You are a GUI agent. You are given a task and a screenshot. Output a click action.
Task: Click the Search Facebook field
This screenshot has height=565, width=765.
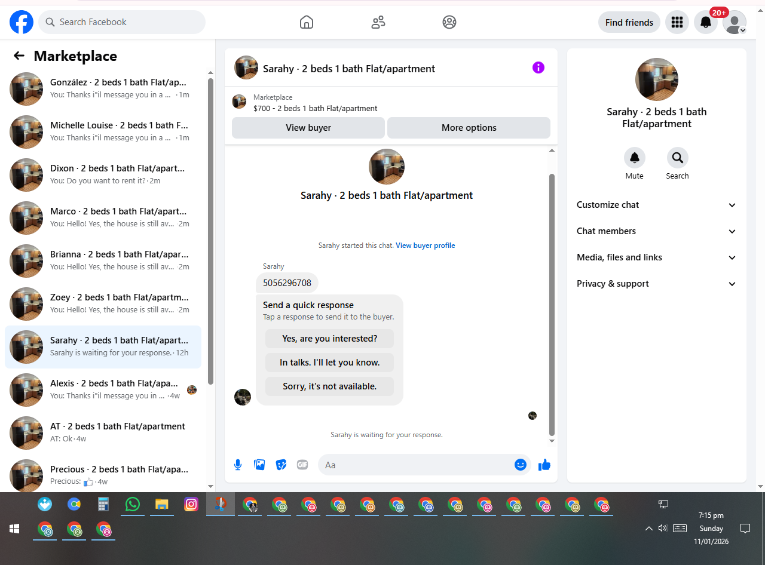(x=122, y=22)
